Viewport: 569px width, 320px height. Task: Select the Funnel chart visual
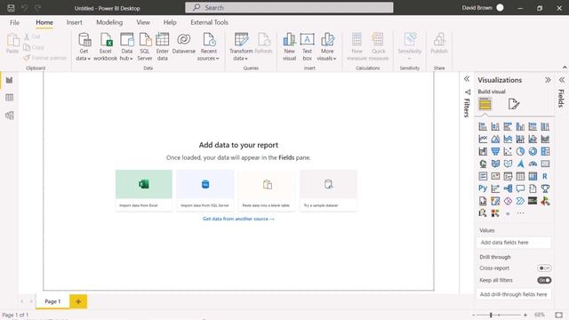pos(495,151)
